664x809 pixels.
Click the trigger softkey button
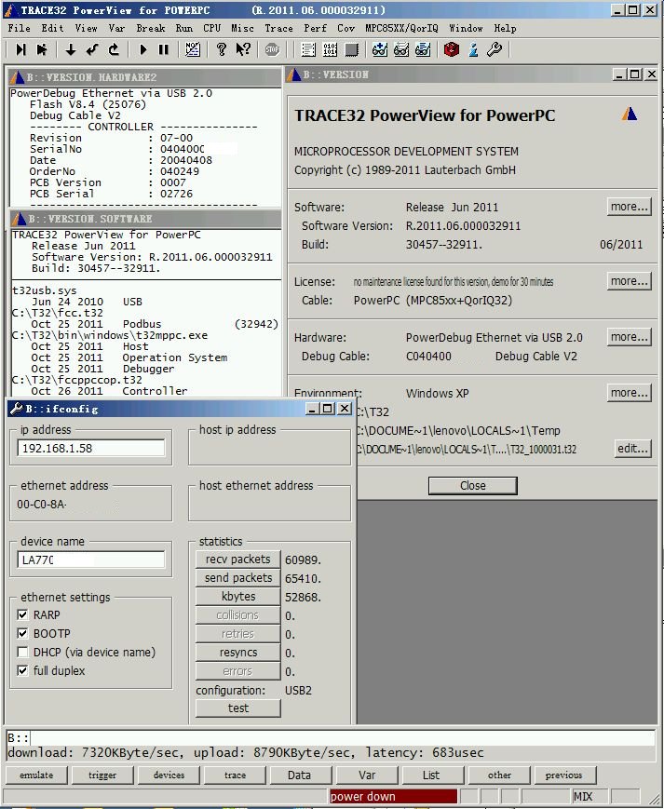point(102,775)
